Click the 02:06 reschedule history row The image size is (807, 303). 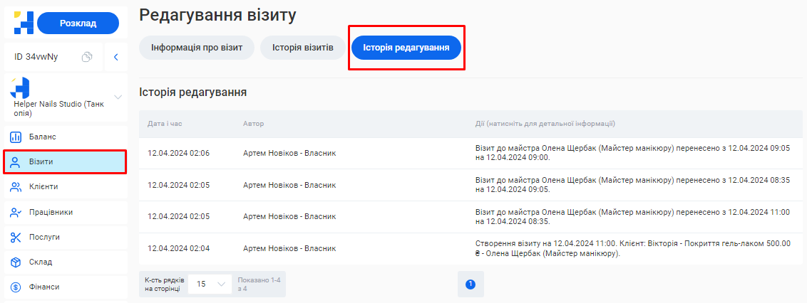[x=632, y=153]
